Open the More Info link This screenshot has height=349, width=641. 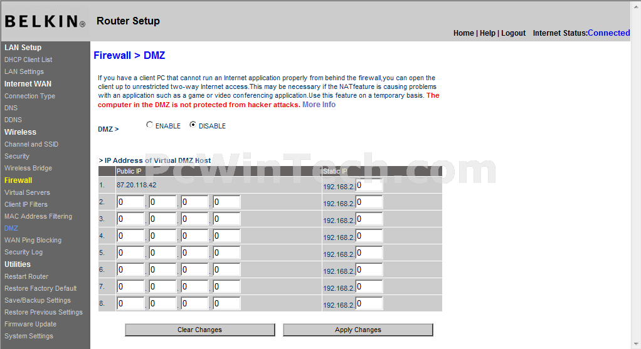coord(319,105)
